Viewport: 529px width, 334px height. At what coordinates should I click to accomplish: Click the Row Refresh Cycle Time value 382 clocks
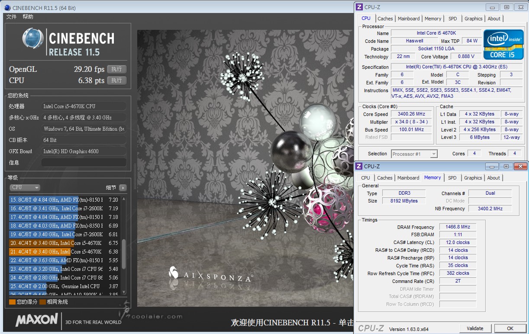coord(458,273)
